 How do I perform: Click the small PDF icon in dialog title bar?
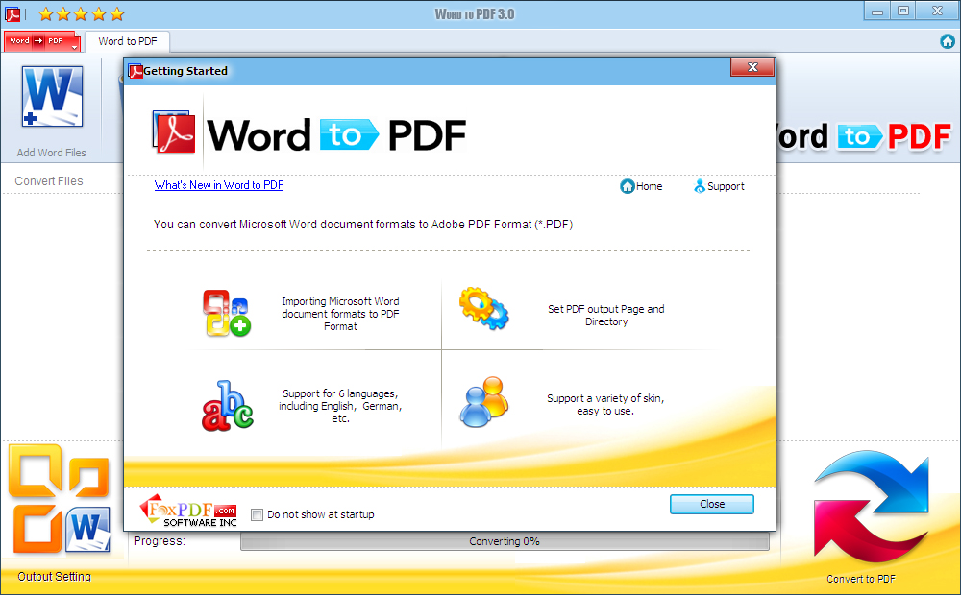[x=136, y=71]
